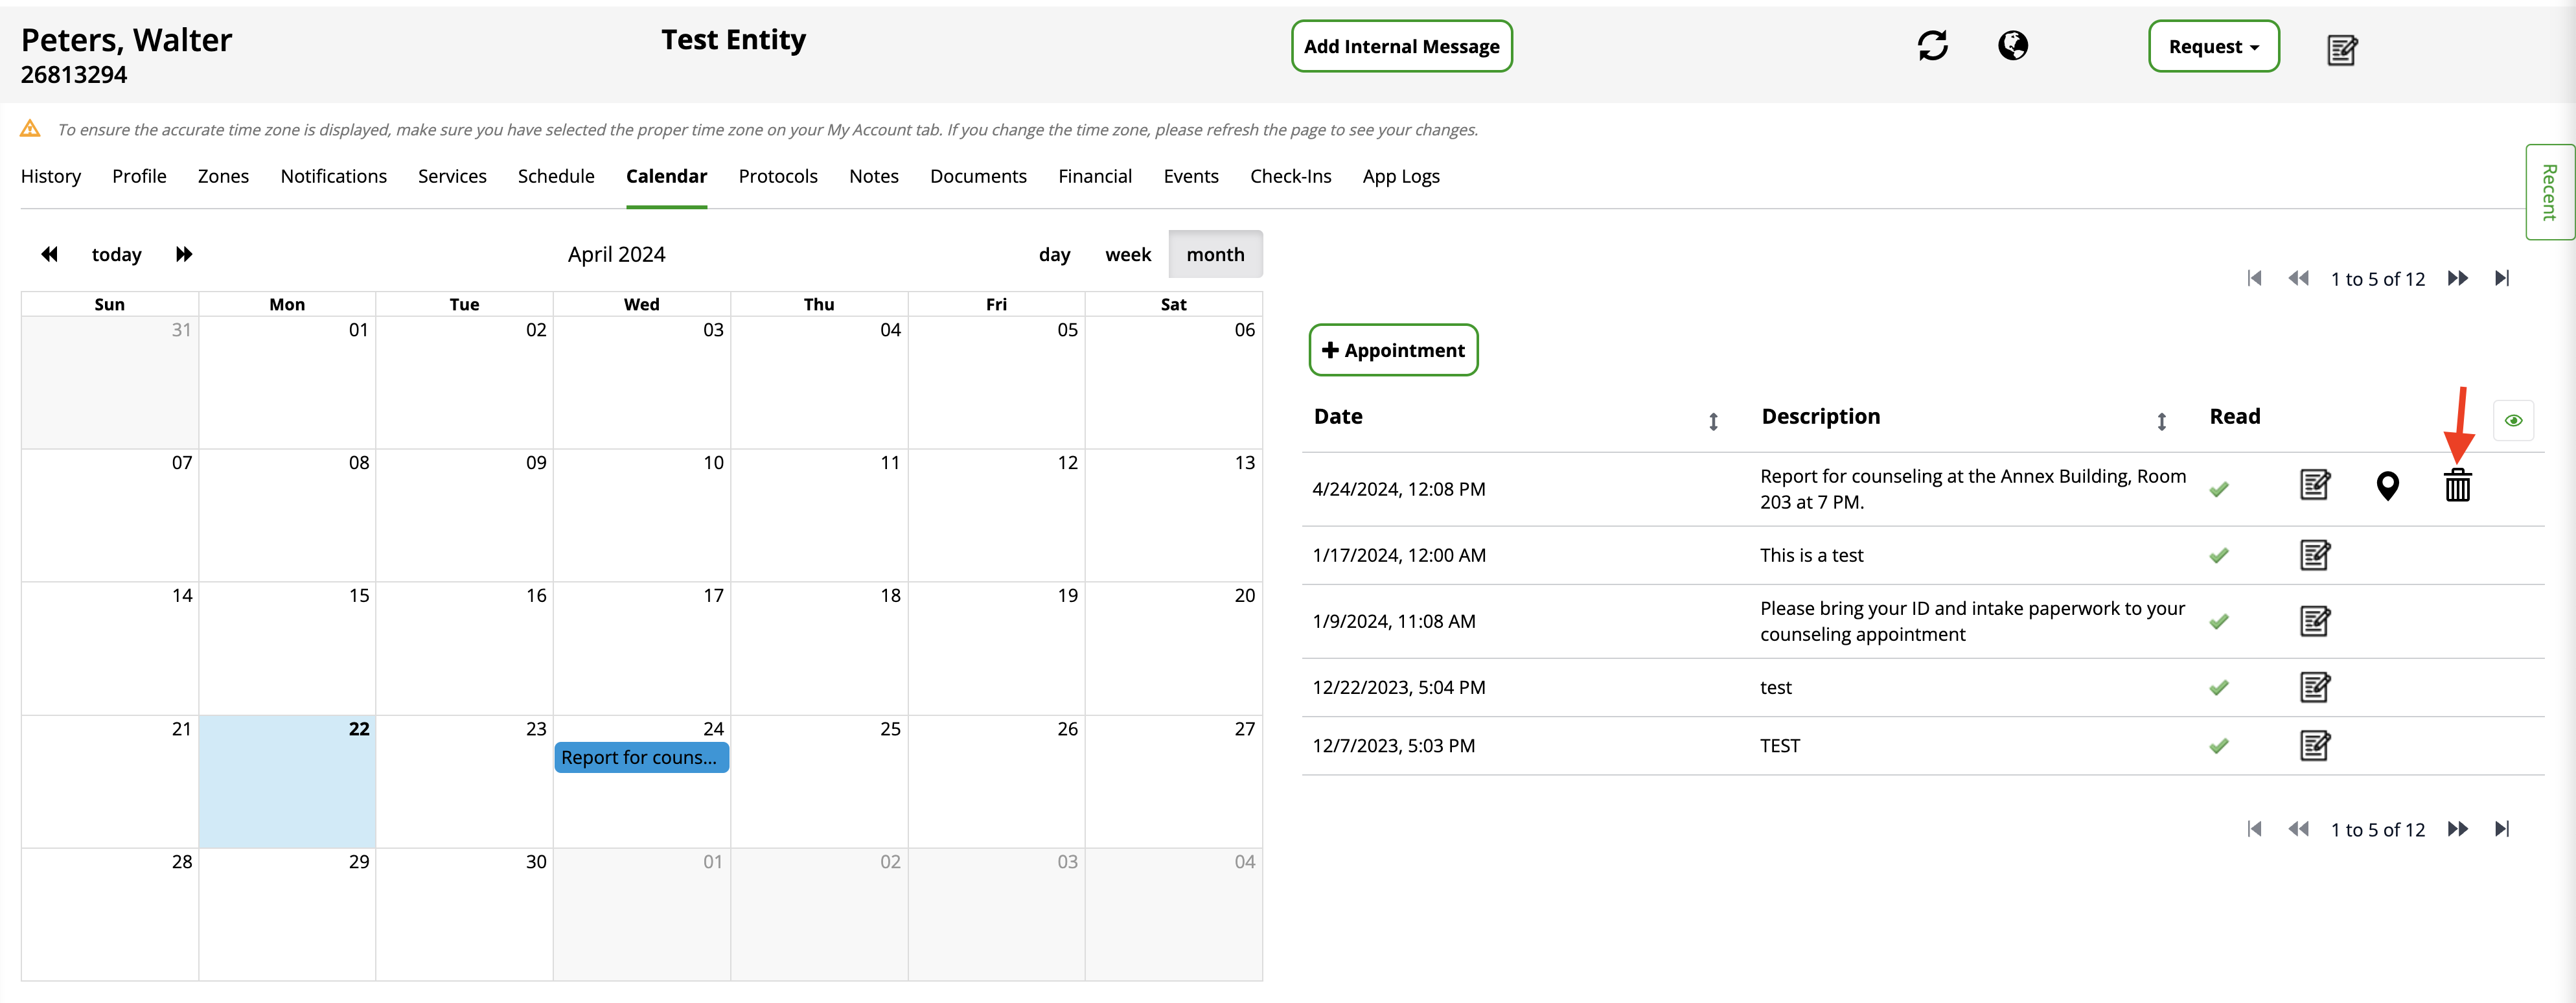This screenshot has width=2576, height=1003.
Task: Click the refresh icon in header
Action: tap(1932, 46)
